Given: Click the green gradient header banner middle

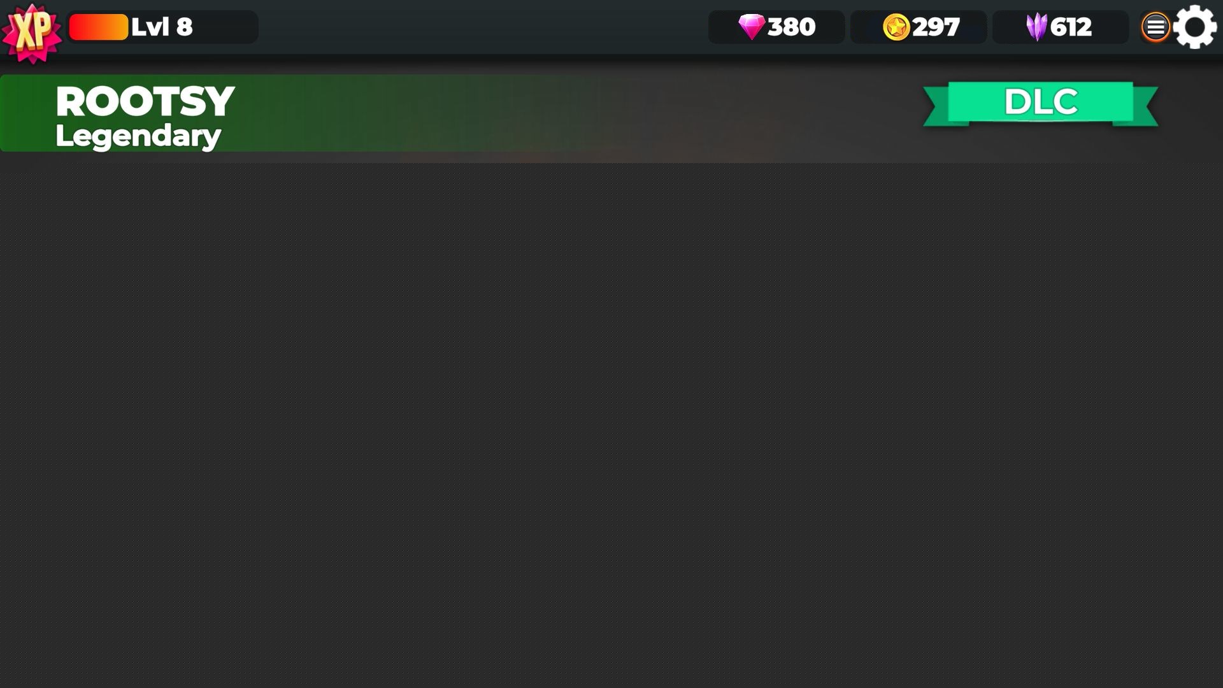Looking at the screenshot, I should tap(318, 113).
